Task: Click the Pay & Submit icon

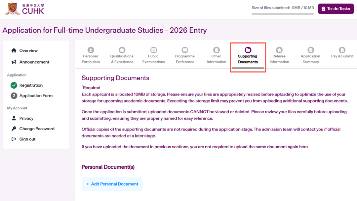Action: click(x=342, y=50)
